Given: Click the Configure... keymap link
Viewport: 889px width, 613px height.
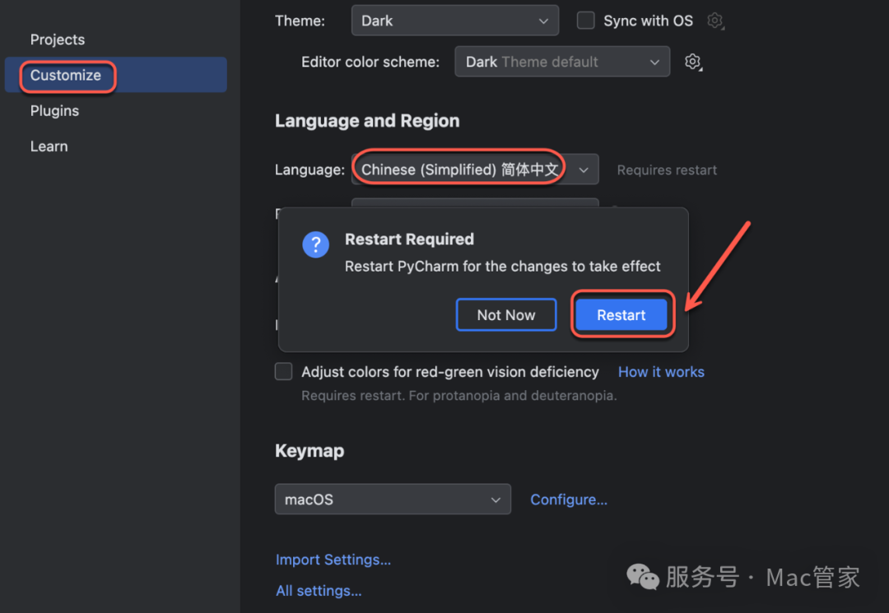Looking at the screenshot, I should (x=569, y=499).
